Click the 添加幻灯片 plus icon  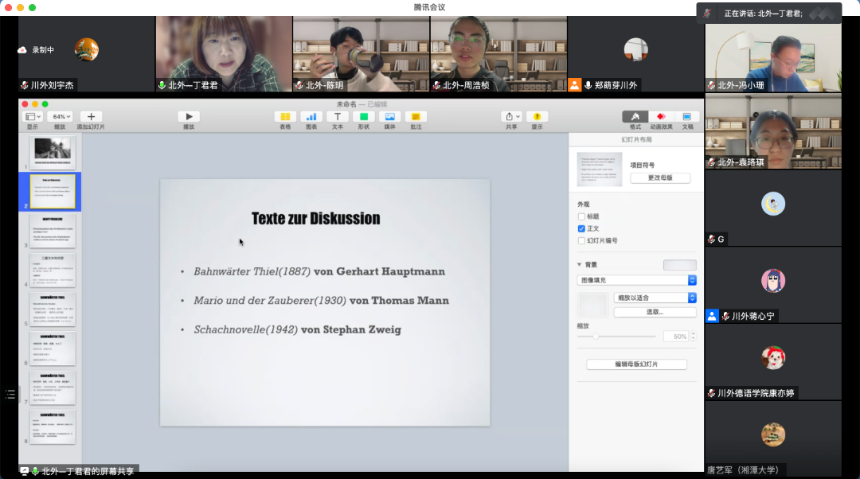pyautogui.click(x=91, y=117)
